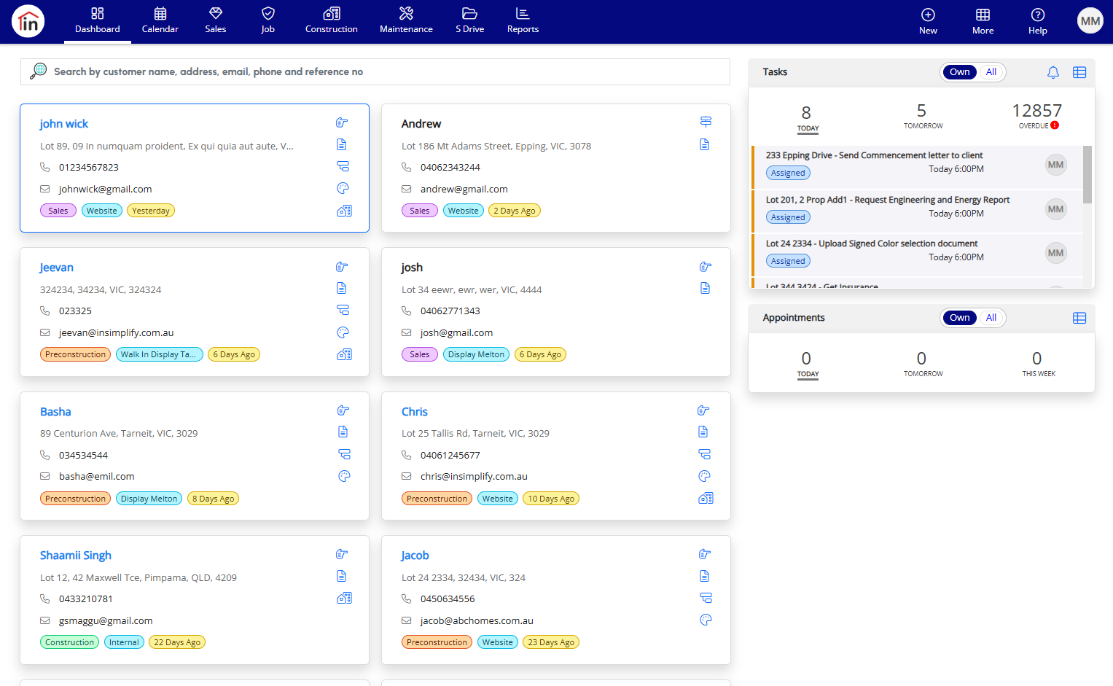Open the Jacob customer link

(415, 556)
